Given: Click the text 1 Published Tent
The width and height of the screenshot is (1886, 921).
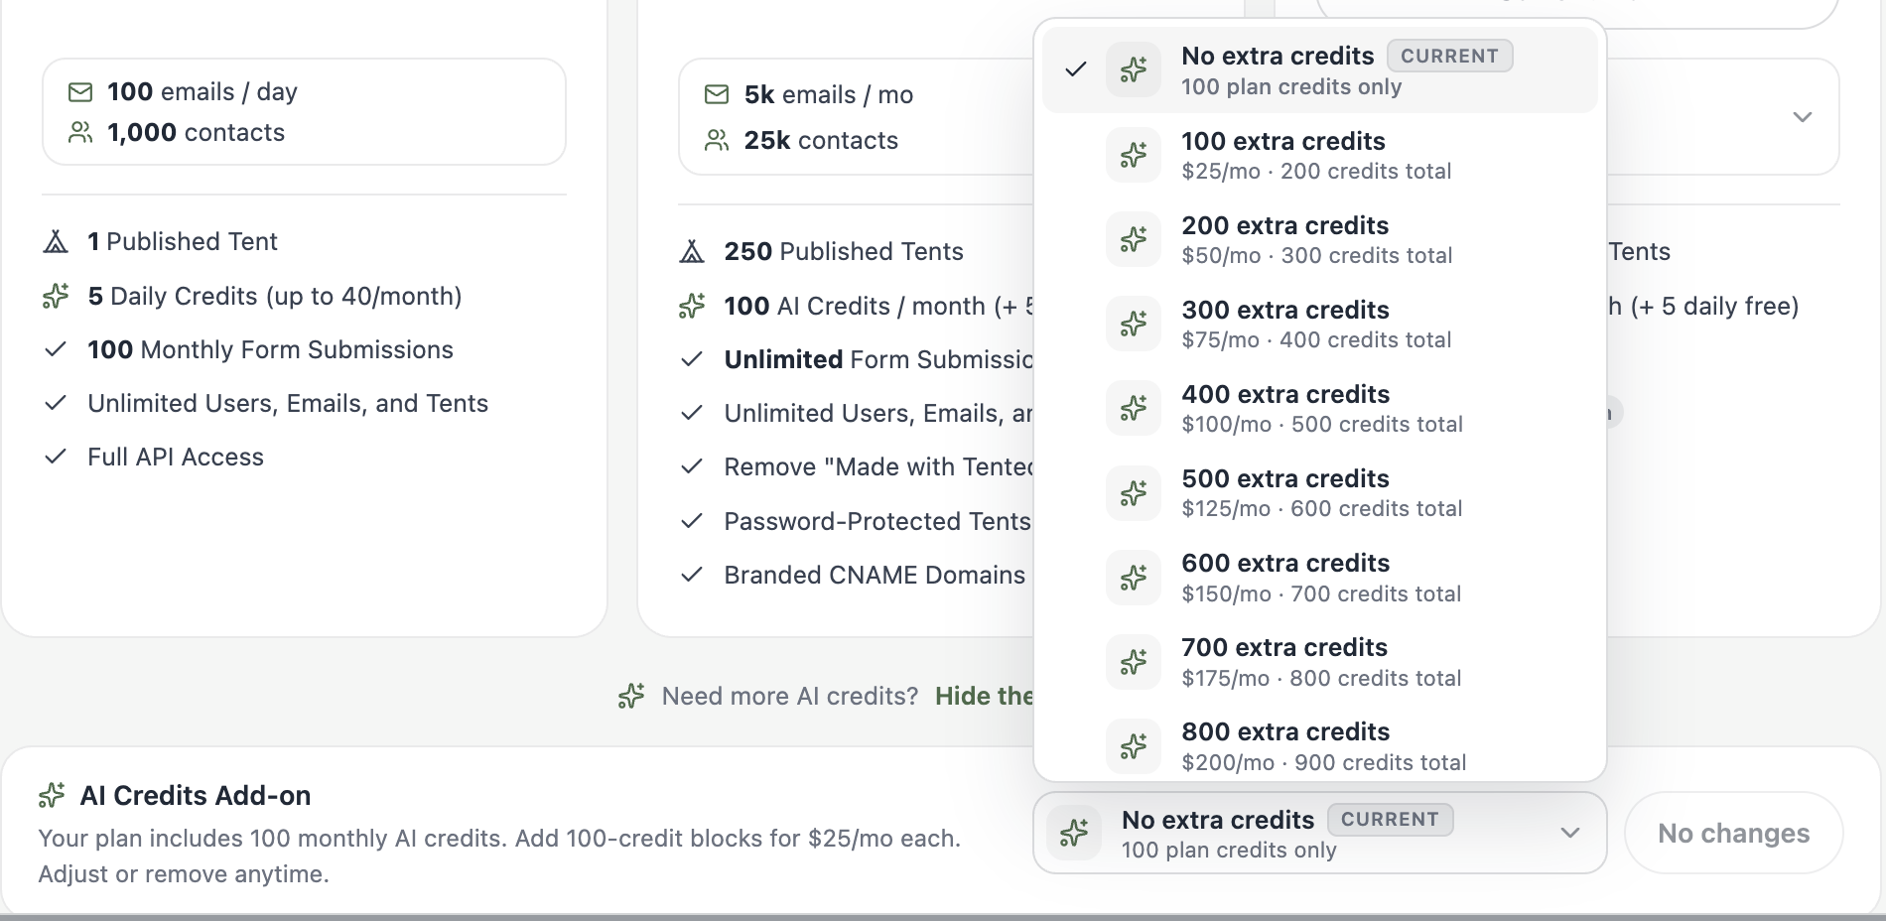Looking at the screenshot, I should pyautogui.click(x=183, y=241).
